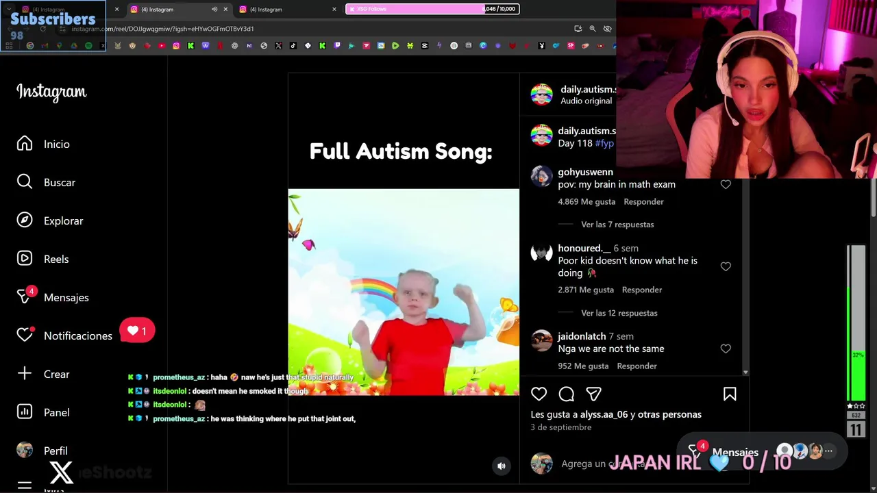Open Explorar compass icon
The image size is (877, 493).
pyautogui.click(x=25, y=220)
